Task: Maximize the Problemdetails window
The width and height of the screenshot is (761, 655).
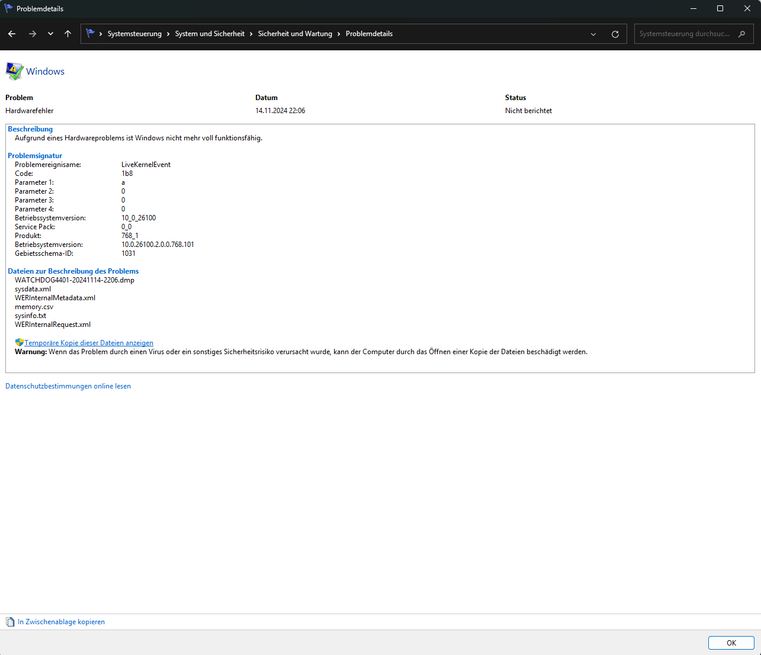Action: click(x=720, y=8)
